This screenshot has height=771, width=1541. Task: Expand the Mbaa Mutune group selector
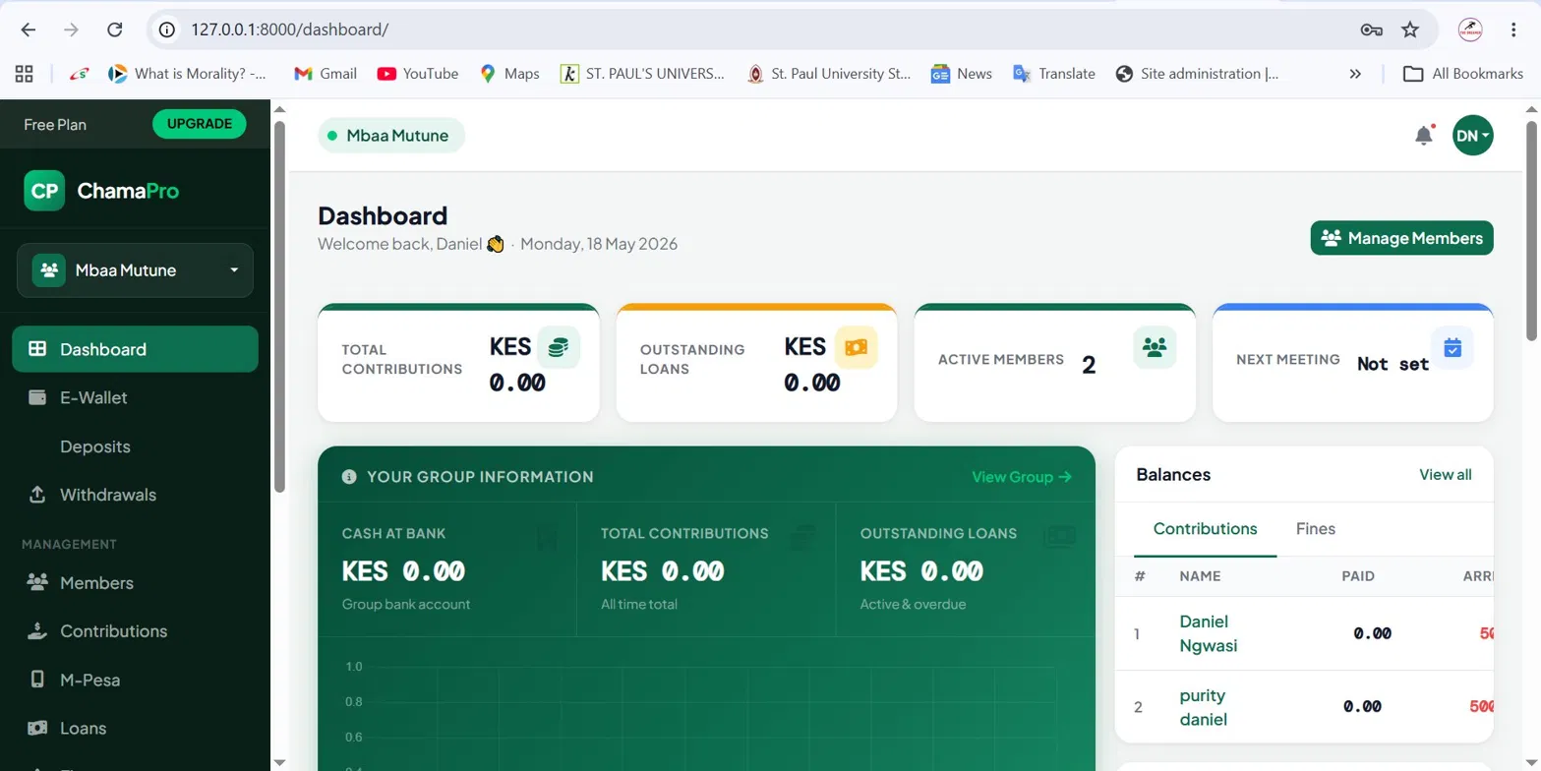click(135, 270)
